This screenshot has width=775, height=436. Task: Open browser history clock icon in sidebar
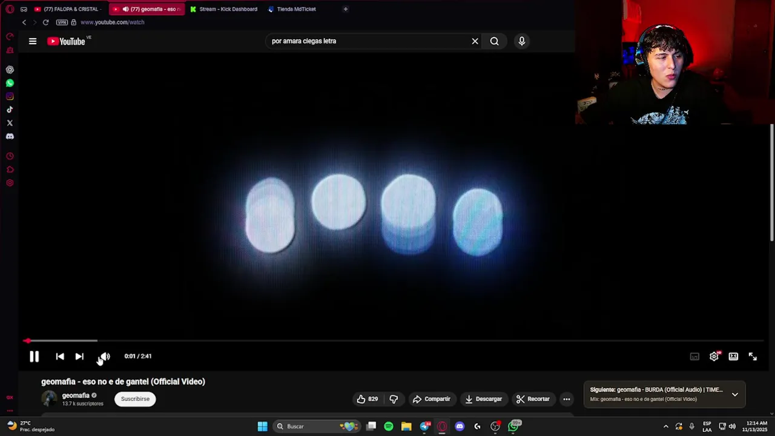[x=10, y=156]
